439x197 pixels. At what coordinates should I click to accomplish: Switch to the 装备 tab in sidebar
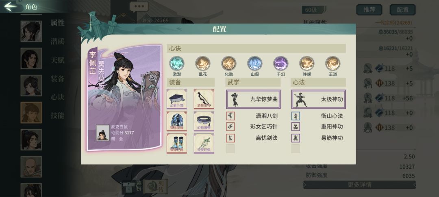tap(57, 79)
